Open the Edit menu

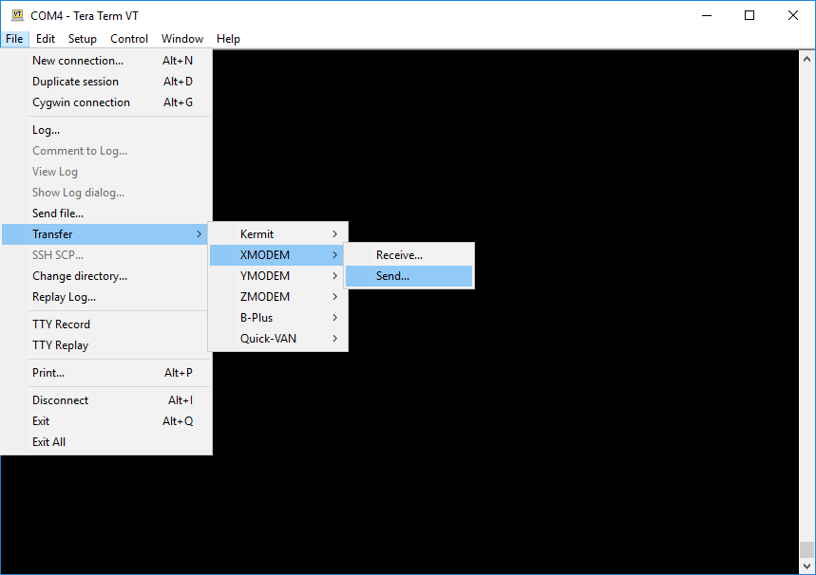coord(46,39)
